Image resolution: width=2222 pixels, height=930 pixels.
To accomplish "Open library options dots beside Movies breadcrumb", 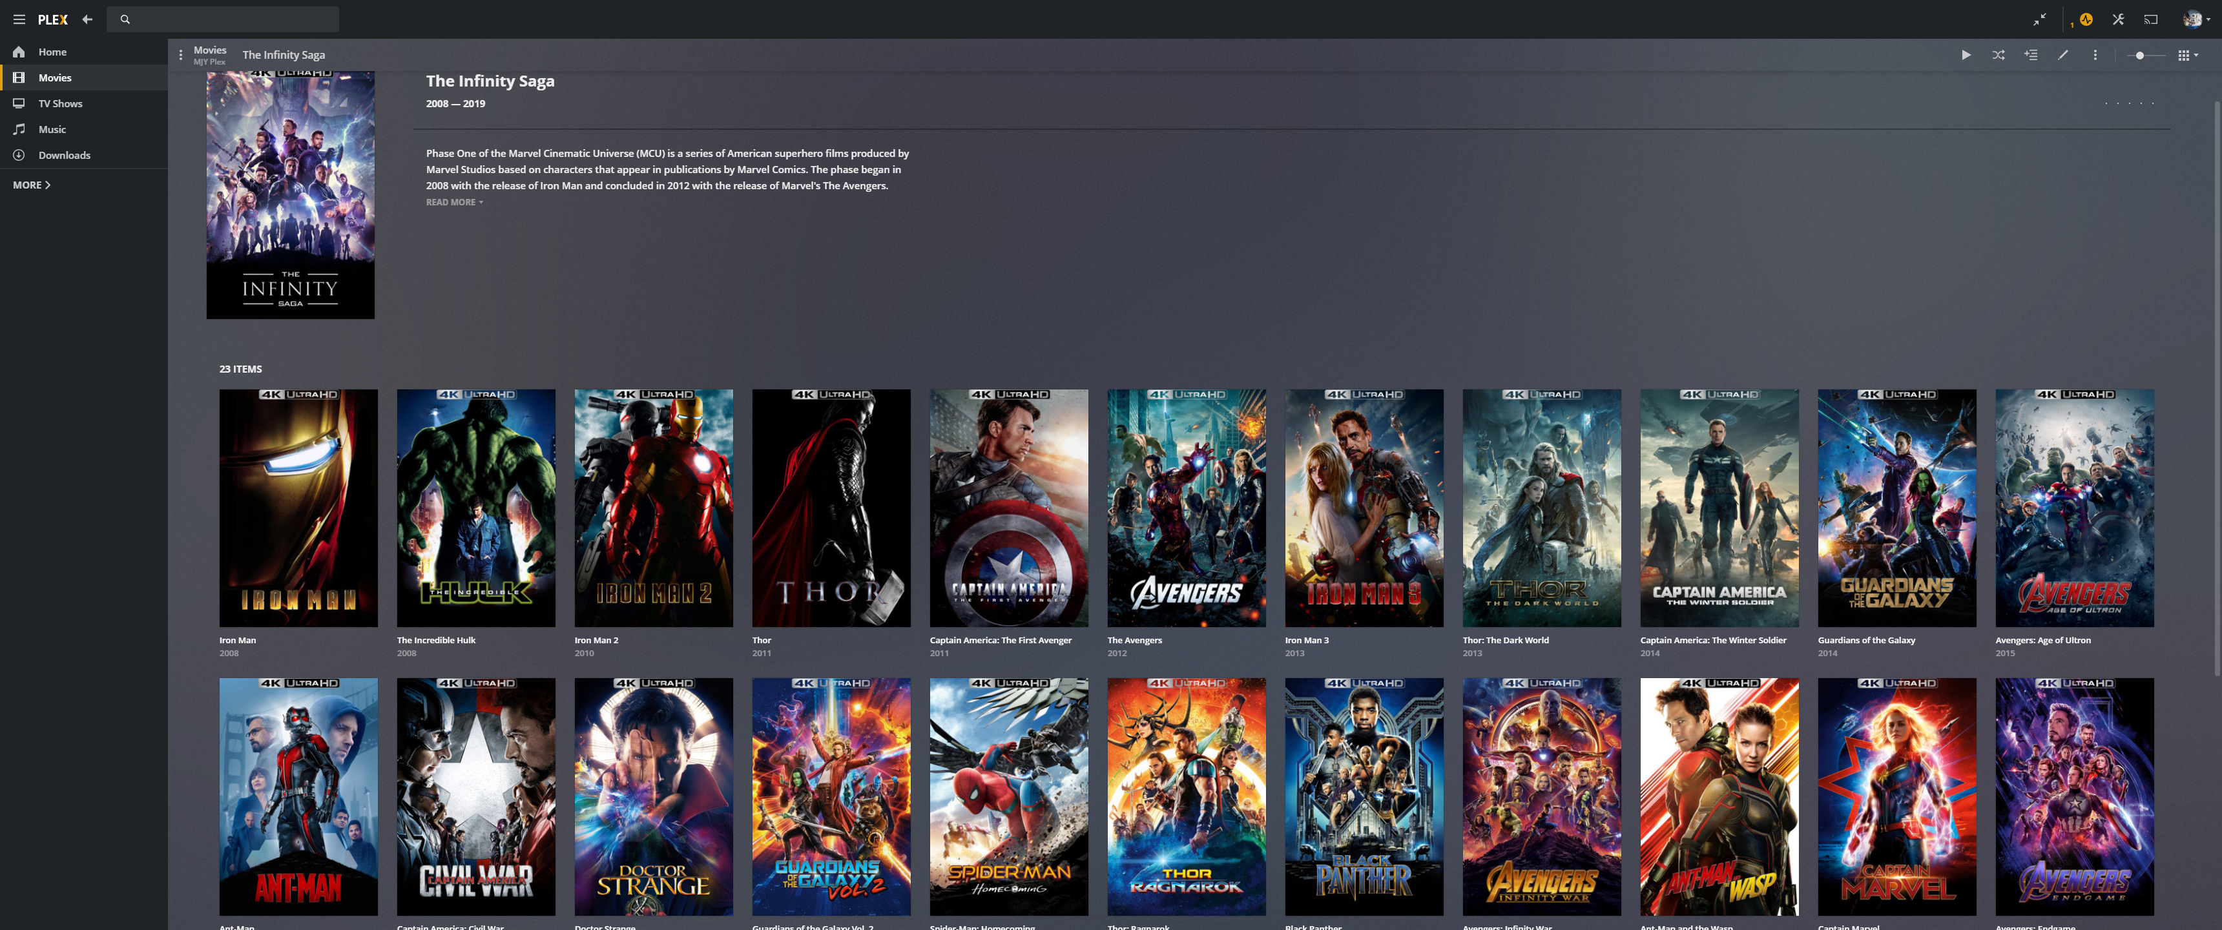I will pyautogui.click(x=180, y=55).
